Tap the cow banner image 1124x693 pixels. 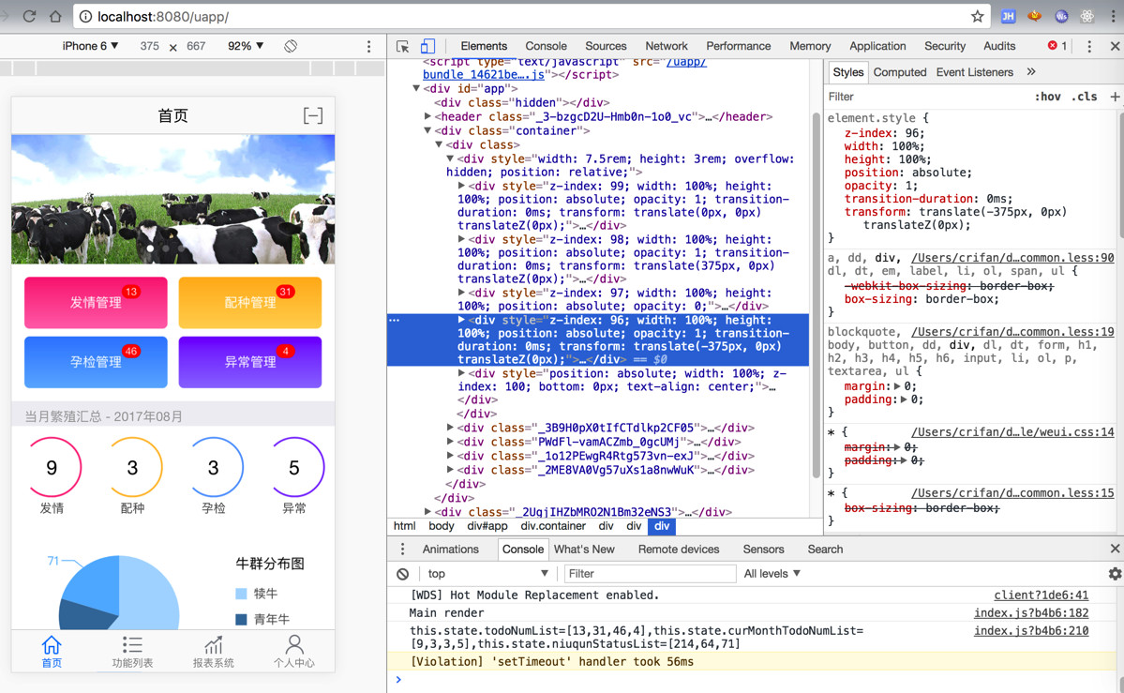(172, 200)
